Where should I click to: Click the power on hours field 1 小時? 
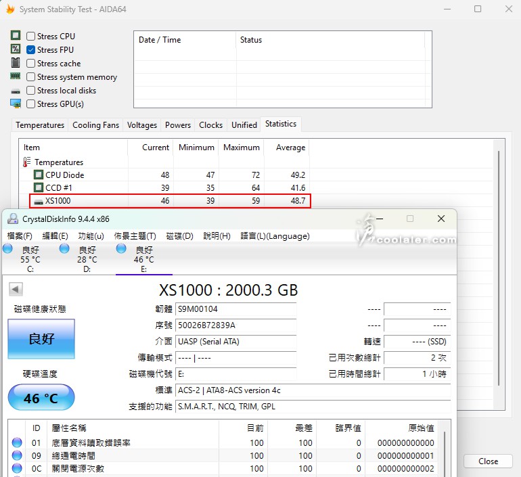coord(417,374)
